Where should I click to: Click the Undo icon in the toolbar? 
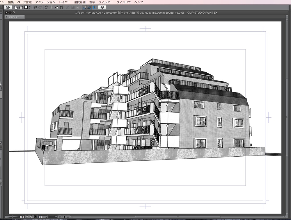[x=36, y=7]
